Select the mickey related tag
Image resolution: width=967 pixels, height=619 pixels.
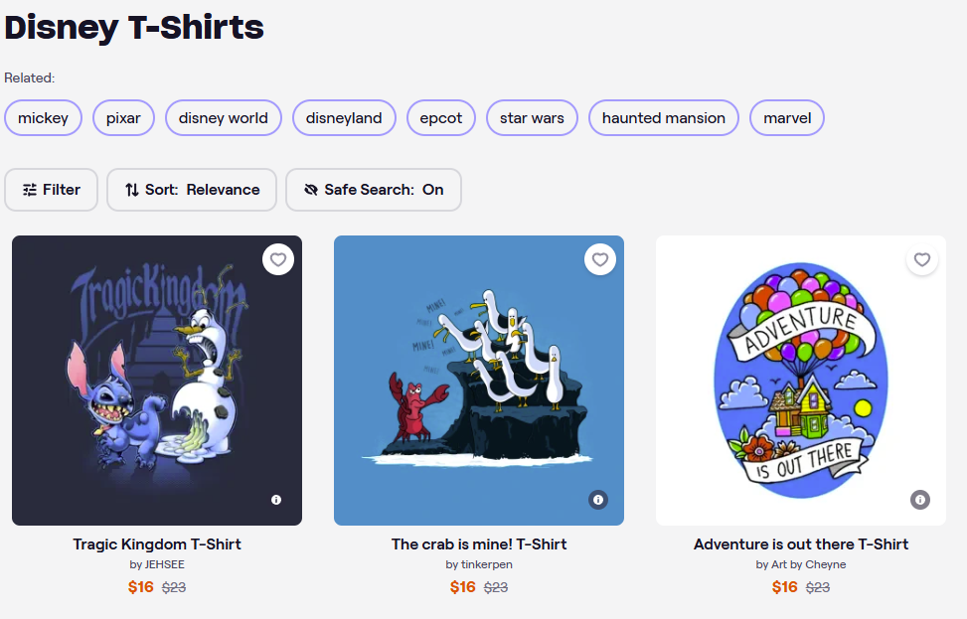[44, 118]
